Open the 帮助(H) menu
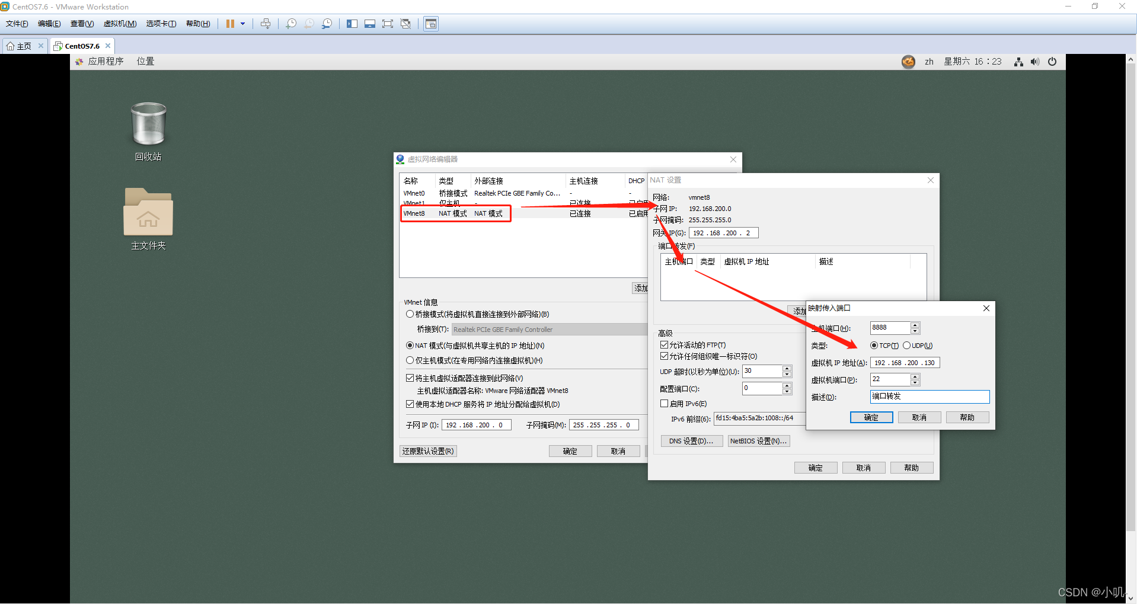This screenshot has height=604, width=1137. (x=198, y=24)
